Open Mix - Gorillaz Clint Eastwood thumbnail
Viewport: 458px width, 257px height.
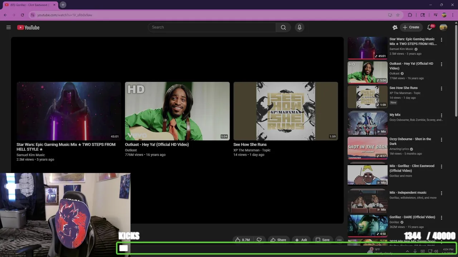367,175
